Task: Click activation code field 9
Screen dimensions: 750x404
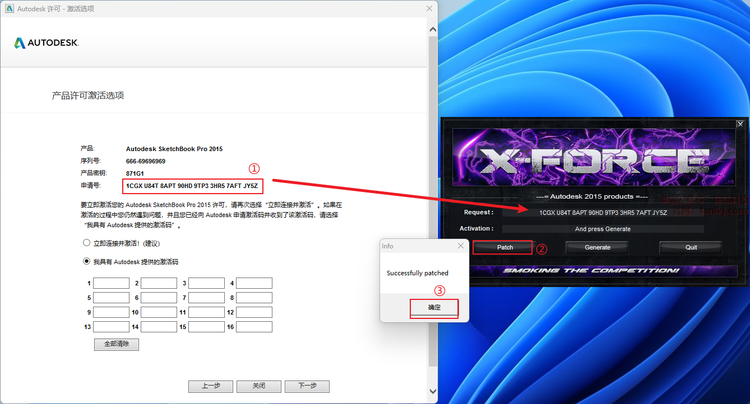Action: click(111, 312)
